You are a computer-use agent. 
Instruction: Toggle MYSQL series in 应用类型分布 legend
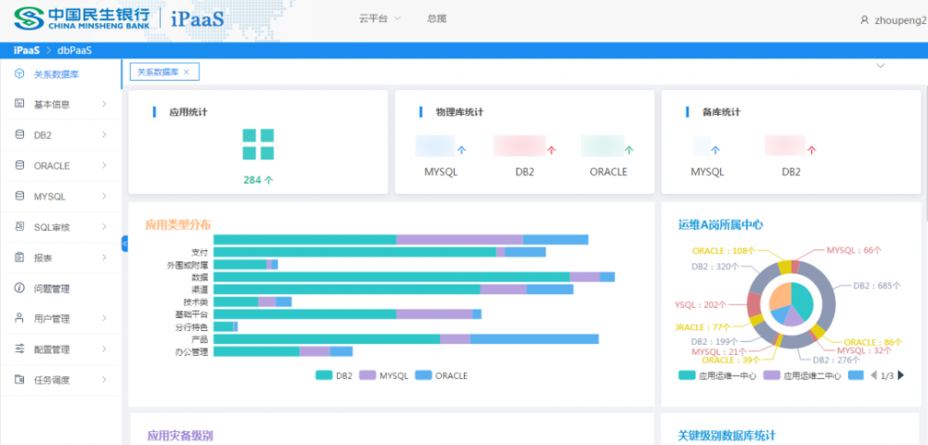384,375
